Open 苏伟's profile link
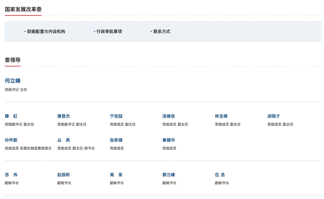324x199 pixels. coord(11,175)
